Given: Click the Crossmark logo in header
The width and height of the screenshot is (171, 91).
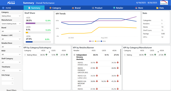Looking at the screenshot, I should click(x=164, y=3).
